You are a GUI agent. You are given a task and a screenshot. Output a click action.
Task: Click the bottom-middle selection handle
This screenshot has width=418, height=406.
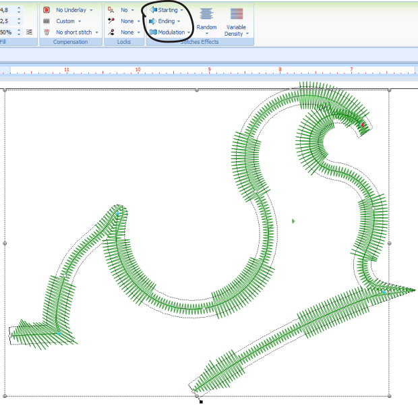[197, 396]
